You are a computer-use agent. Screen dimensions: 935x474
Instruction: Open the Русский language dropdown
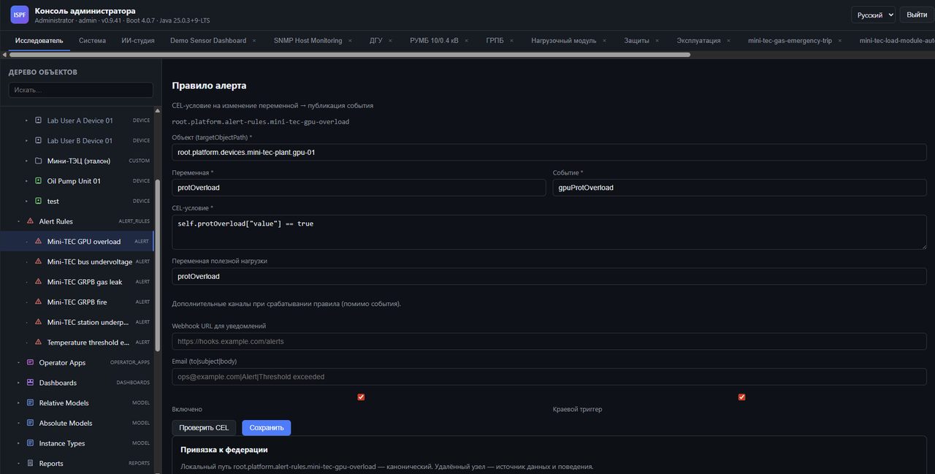point(873,15)
